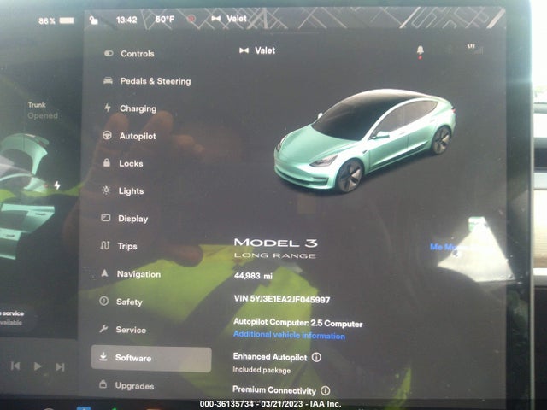
Task: Tap the charge port lightning icon on car
Action: tap(57, 185)
